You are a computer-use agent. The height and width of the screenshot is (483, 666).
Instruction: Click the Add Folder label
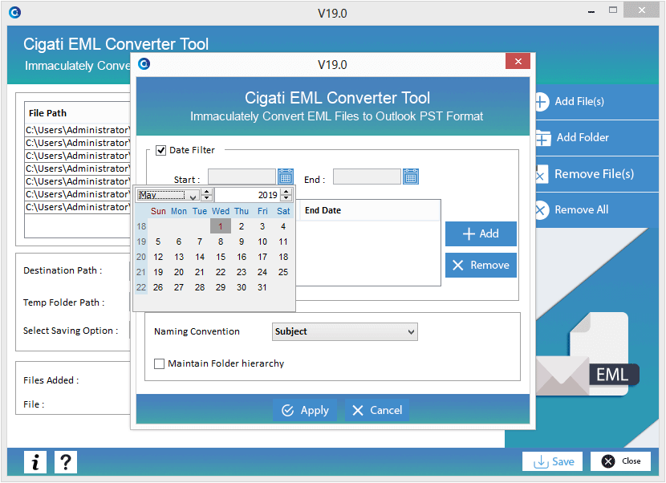(x=583, y=137)
